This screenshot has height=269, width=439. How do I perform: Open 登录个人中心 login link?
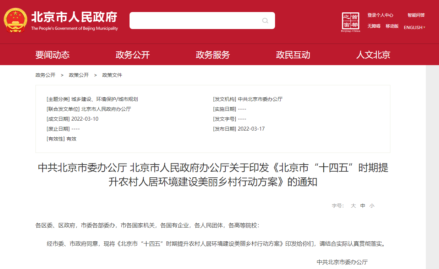380,15
